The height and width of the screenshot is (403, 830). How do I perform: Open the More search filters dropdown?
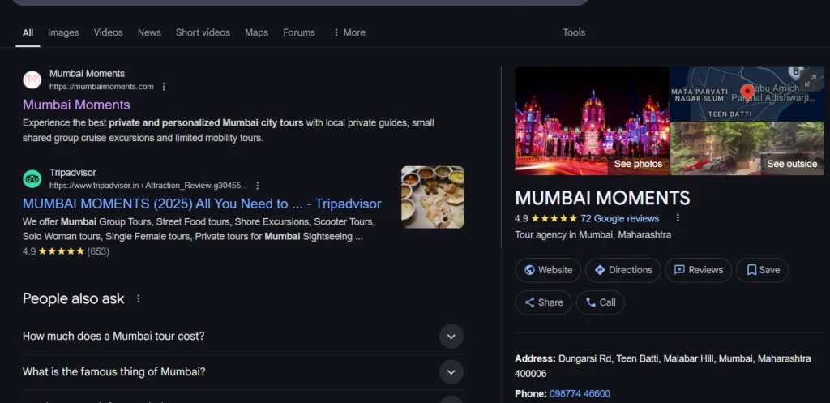tap(349, 32)
